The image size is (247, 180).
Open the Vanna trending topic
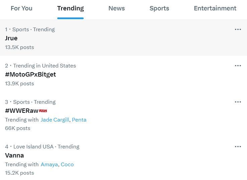14,155
